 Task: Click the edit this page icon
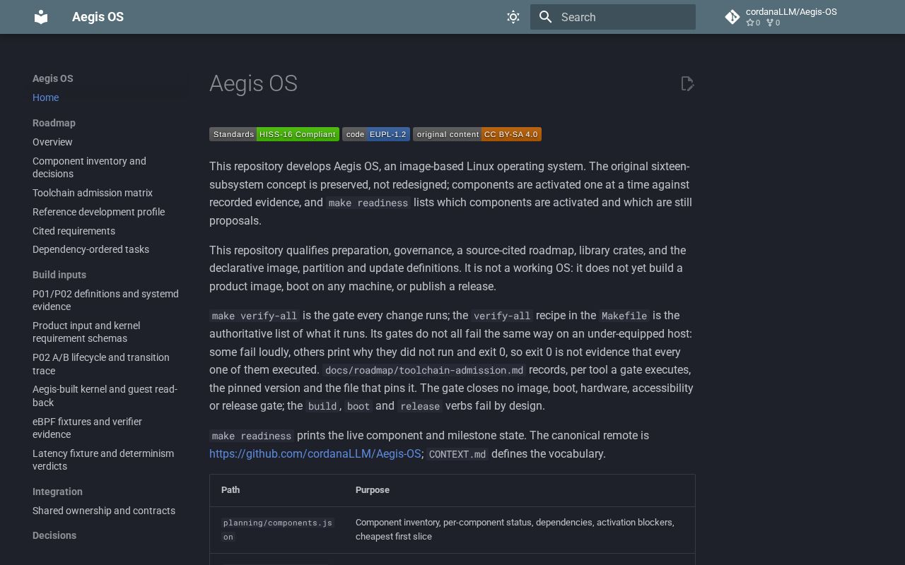(687, 84)
